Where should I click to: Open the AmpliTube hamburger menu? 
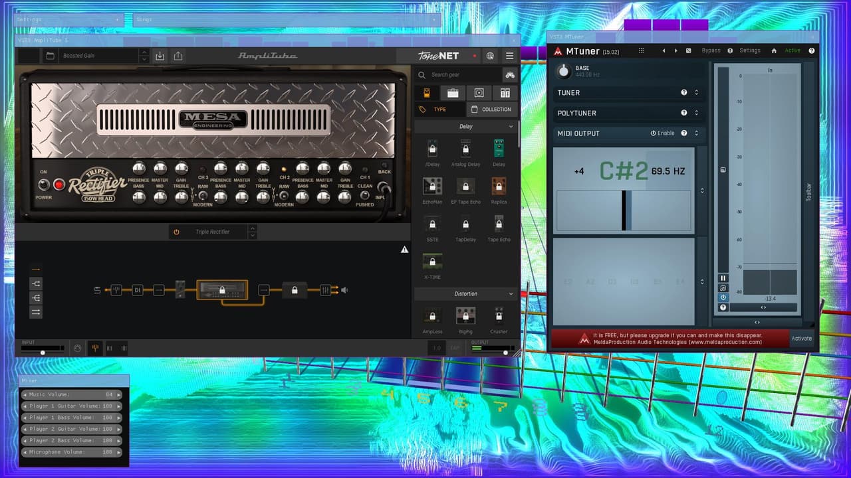[509, 56]
